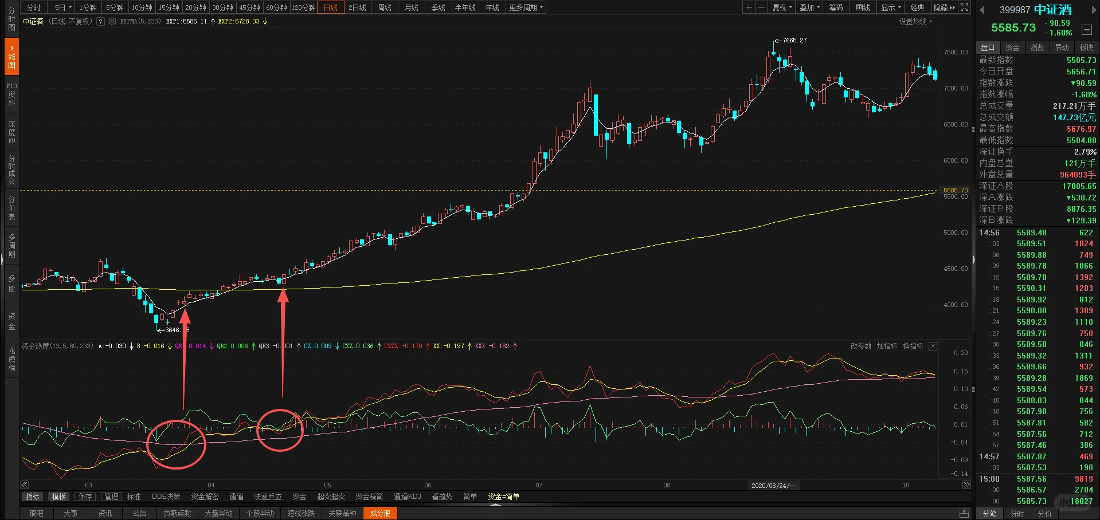
Task: Select 日线 period tab
Action: (331, 7)
